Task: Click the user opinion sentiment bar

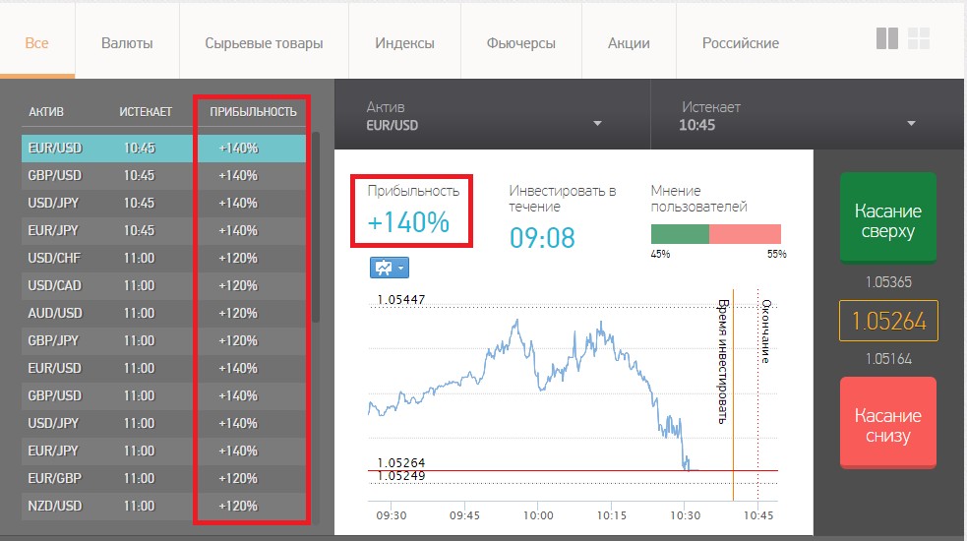Action: 715,233
